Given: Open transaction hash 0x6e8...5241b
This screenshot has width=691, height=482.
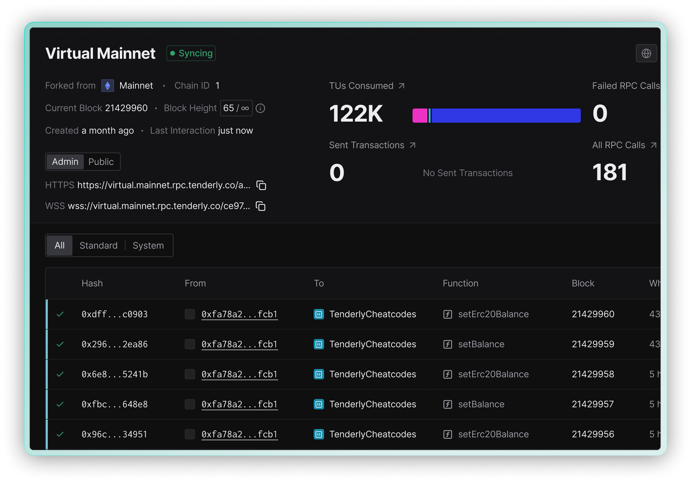Looking at the screenshot, I should click(x=114, y=374).
